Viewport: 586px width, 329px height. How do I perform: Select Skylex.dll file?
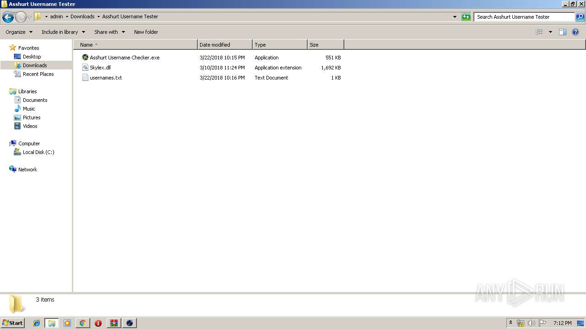pyautogui.click(x=100, y=68)
